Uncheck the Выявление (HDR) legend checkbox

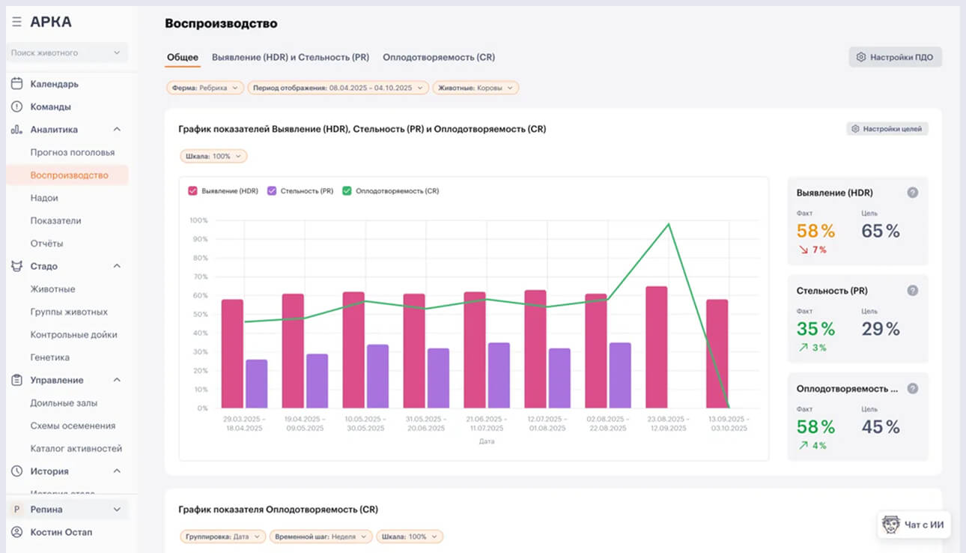tap(192, 191)
